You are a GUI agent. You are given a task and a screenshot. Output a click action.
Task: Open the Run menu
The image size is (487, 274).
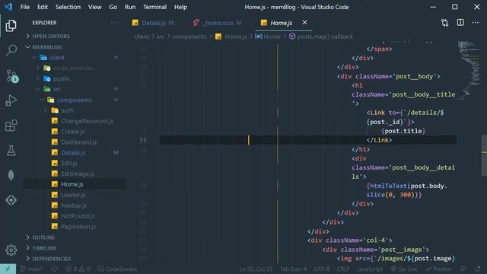point(130,7)
